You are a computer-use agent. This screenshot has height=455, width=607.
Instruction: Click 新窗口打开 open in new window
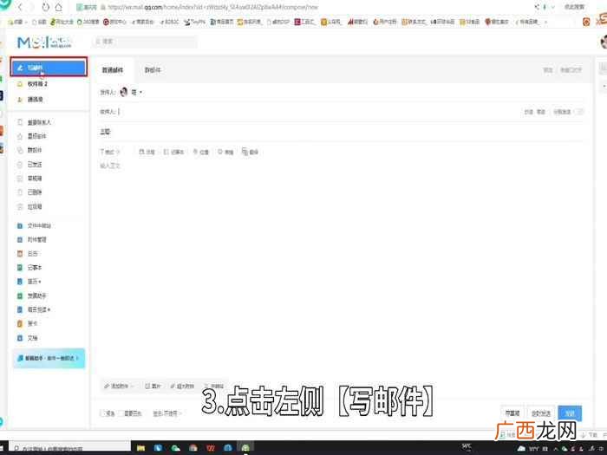(571, 70)
